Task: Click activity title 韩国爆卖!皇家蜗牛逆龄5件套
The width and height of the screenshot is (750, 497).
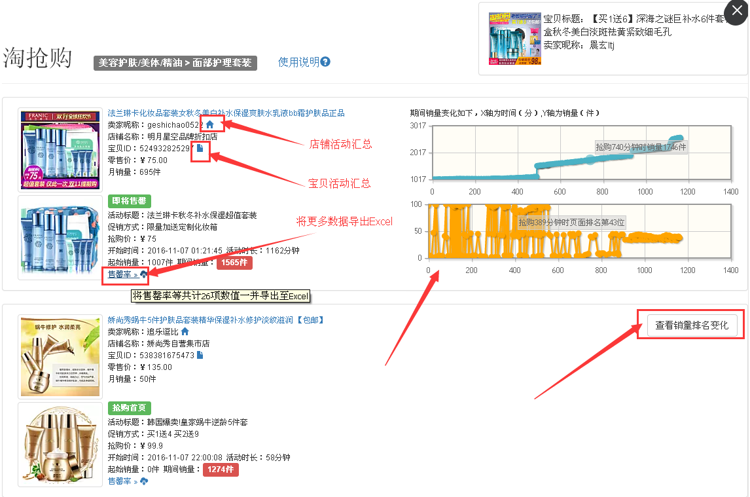Action: [x=198, y=422]
